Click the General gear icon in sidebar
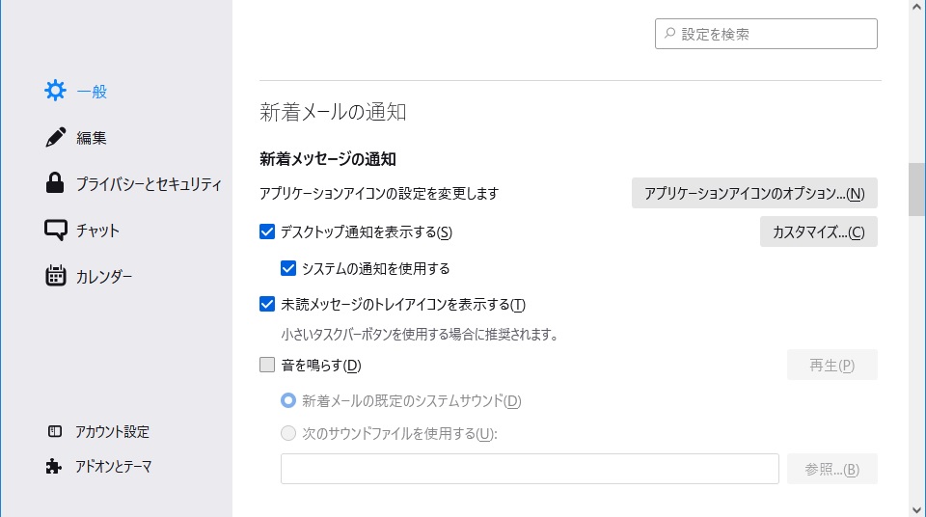The height and width of the screenshot is (517, 926). coord(56,92)
